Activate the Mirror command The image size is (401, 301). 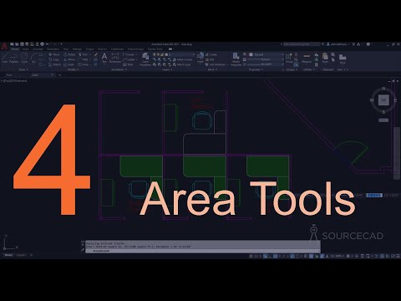click(x=69, y=59)
